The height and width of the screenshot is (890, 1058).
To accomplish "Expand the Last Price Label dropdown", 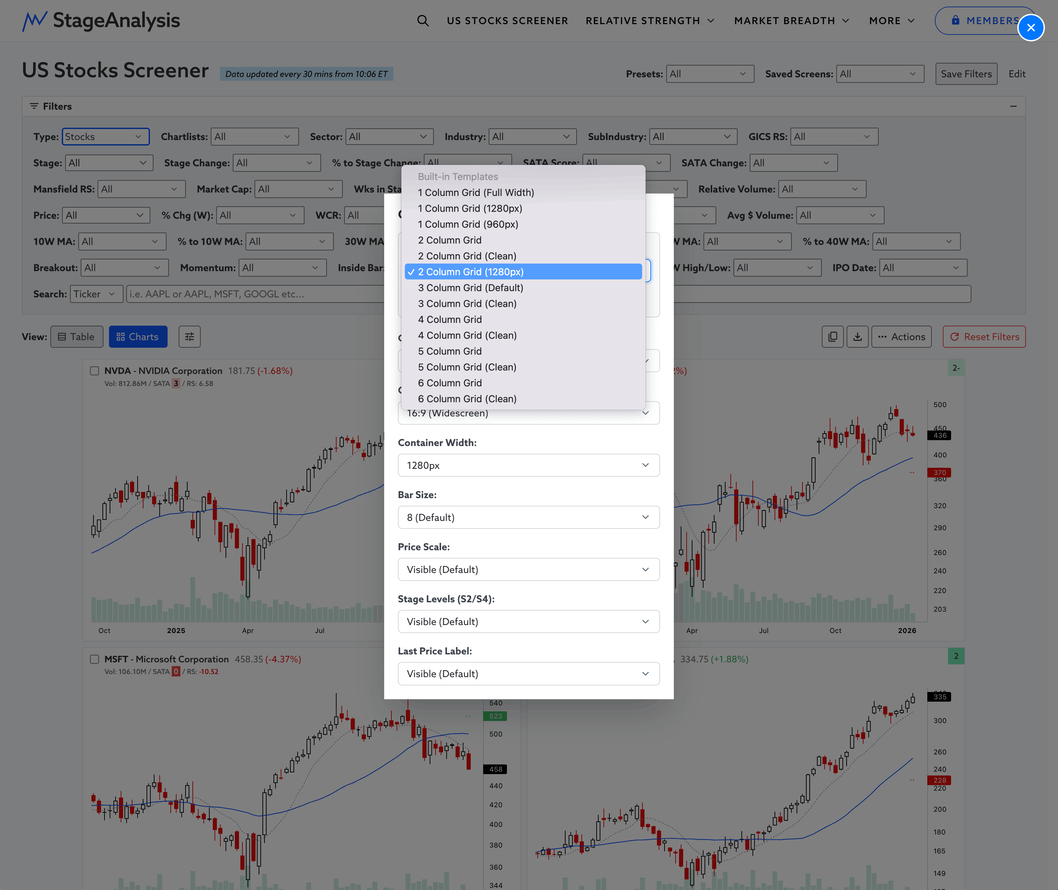I will [528, 674].
